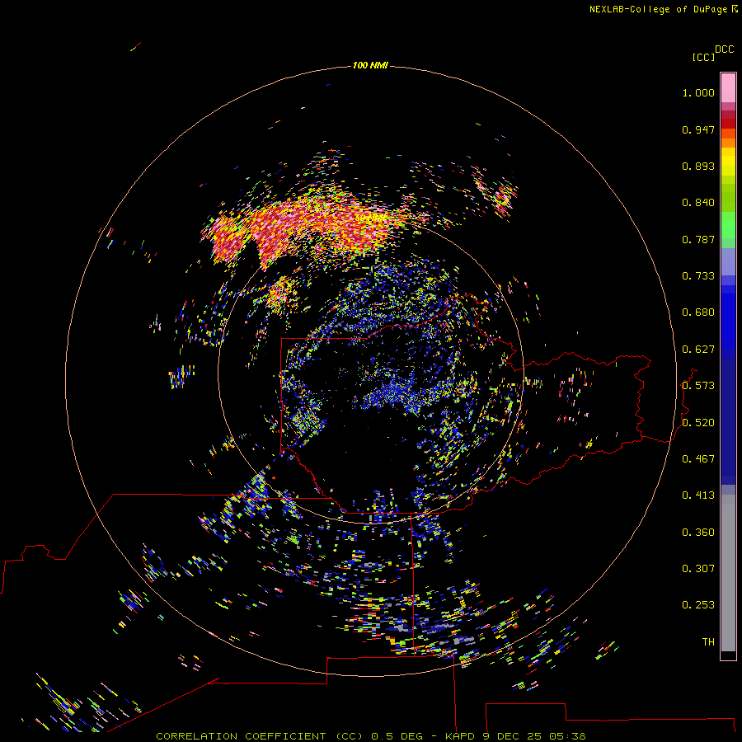Click the [CC] units label

pos(703,57)
